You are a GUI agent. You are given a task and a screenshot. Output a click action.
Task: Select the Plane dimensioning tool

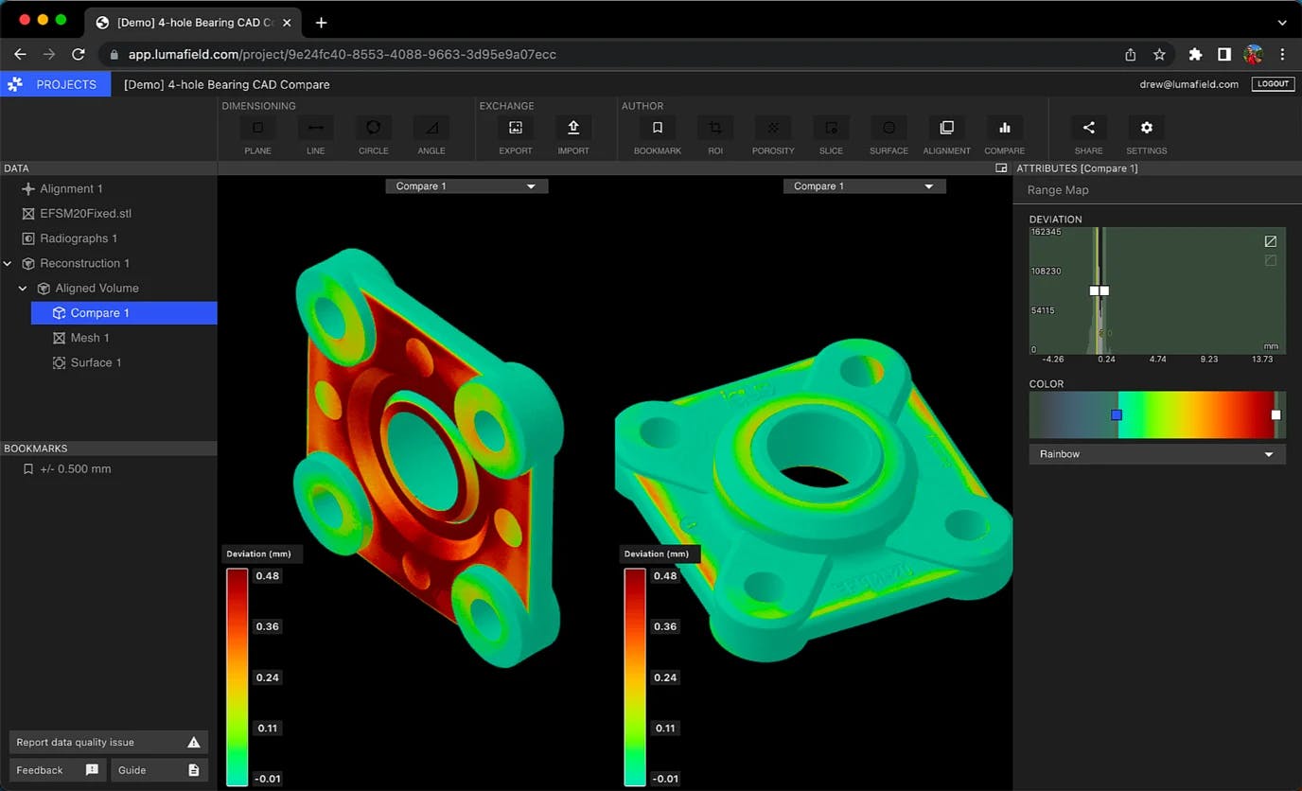tap(257, 129)
